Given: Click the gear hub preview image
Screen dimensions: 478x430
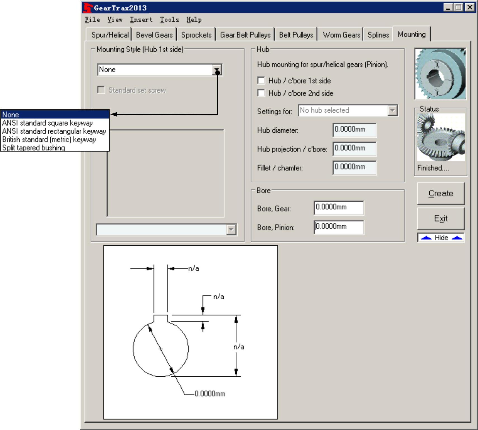Looking at the screenshot, I should [x=440, y=74].
